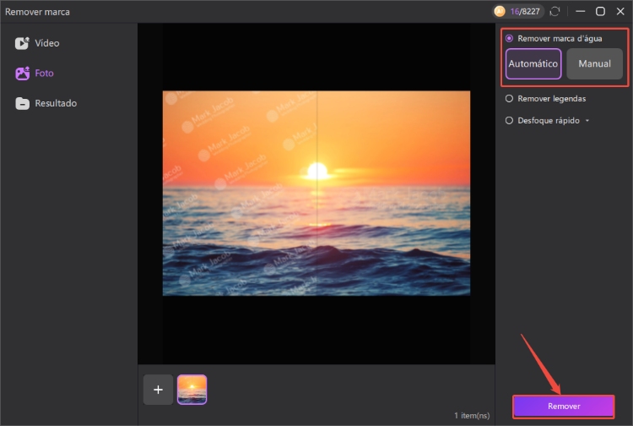The width and height of the screenshot is (633, 426).
Task: Open the Resultado tab
Action: click(56, 104)
